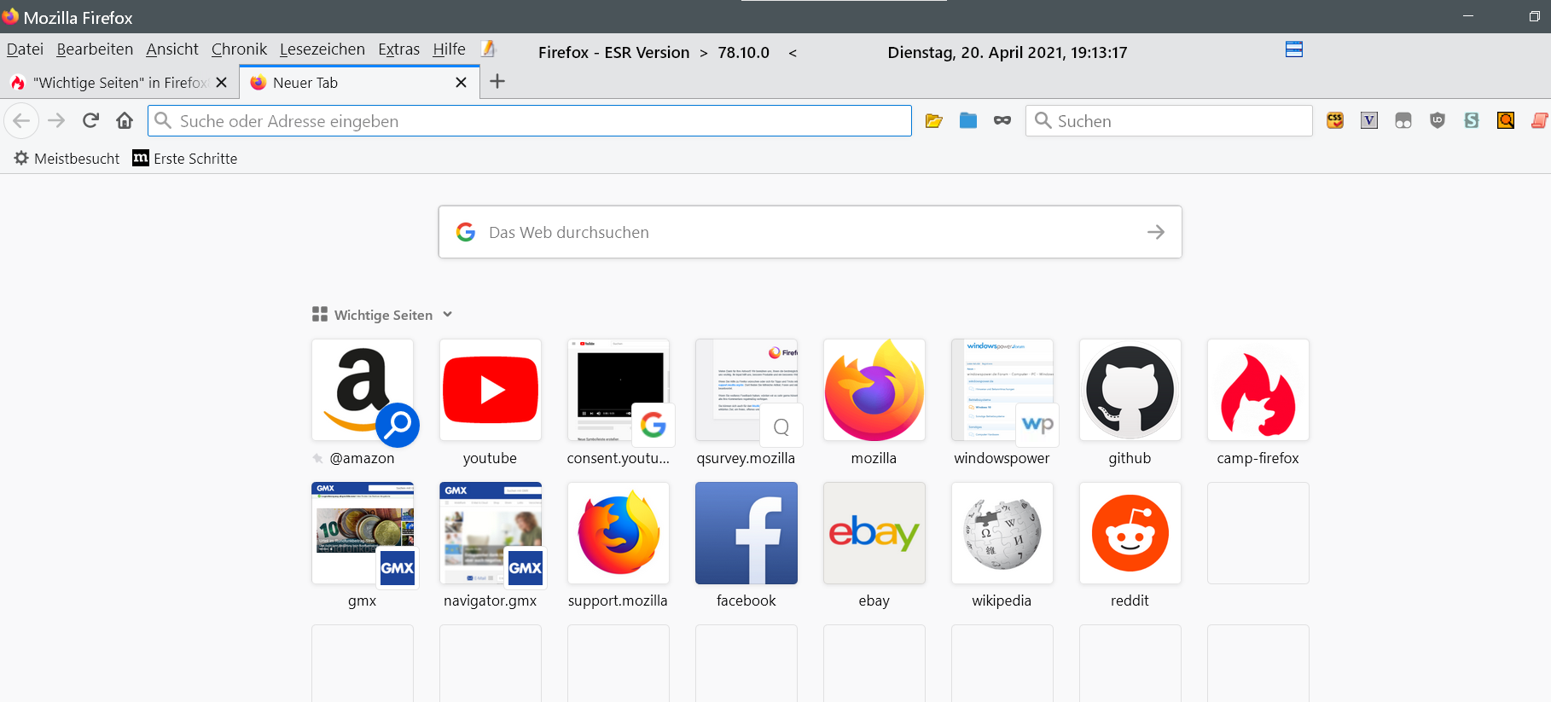The width and height of the screenshot is (1551, 702).
Task: Close the "Wichtige Seiten" tab
Action: (x=222, y=83)
